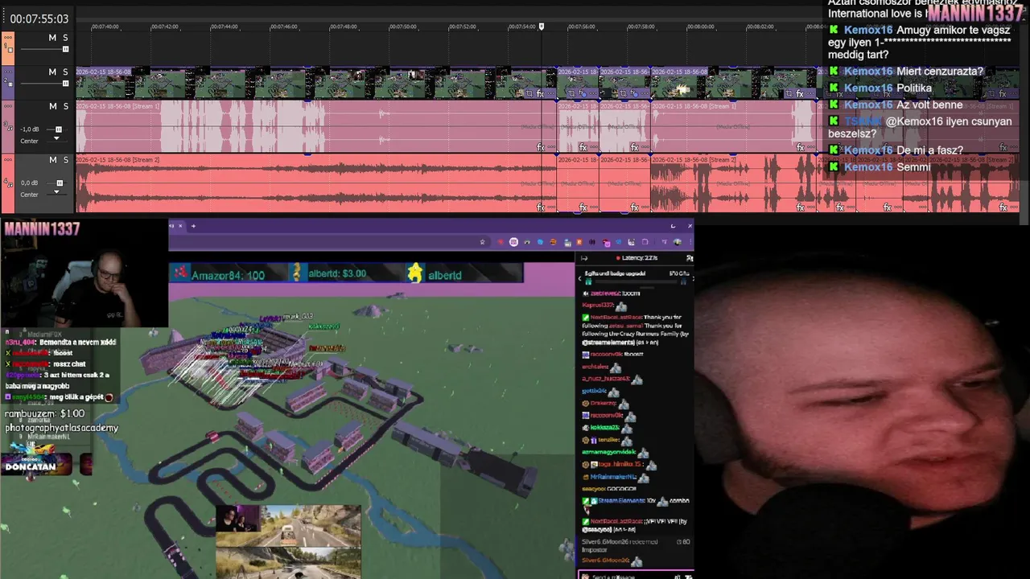Open fx on third Stream 1 audio event

click(634, 147)
